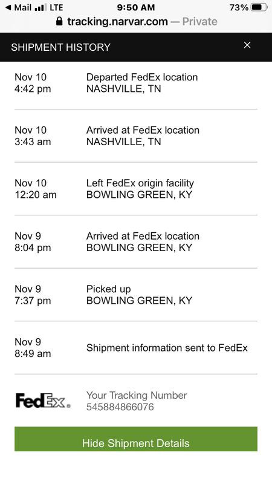
Task: Click Hide Shipment Details button
Action: click(x=135, y=439)
